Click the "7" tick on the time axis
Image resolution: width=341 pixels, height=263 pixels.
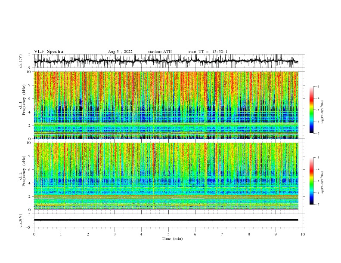tap(222, 234)
